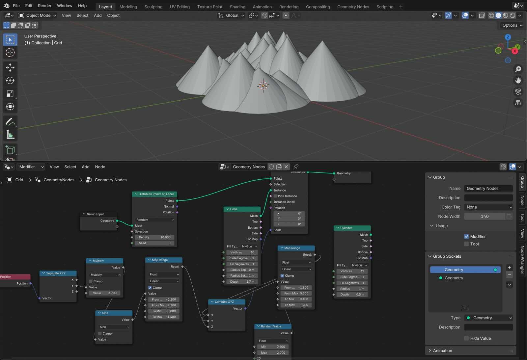
Task: Click the Density value slider
Action: pyautogui.click(x=154, y=237)
